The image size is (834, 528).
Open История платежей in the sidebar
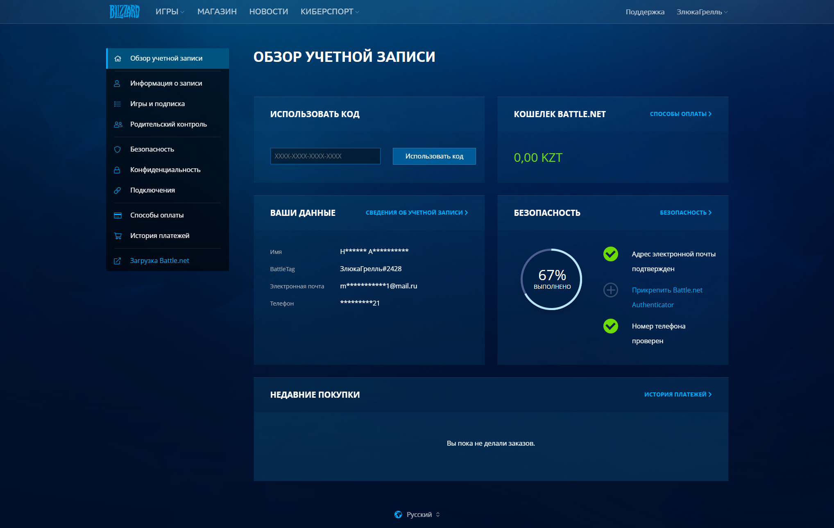coord(168,236)
